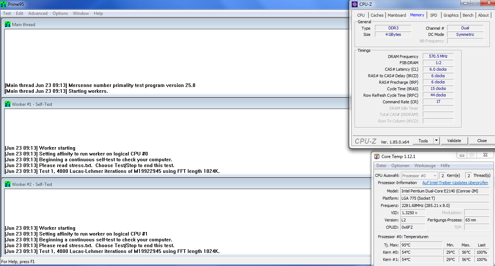Click the memory Type field DDR3
The width and height of the screenshot is (495, 266).
(x=393, y=28)
